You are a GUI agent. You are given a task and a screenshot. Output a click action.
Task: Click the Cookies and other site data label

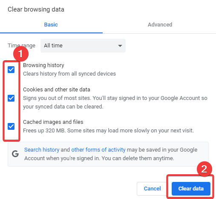pyautogui.click(x=57, y=90)
